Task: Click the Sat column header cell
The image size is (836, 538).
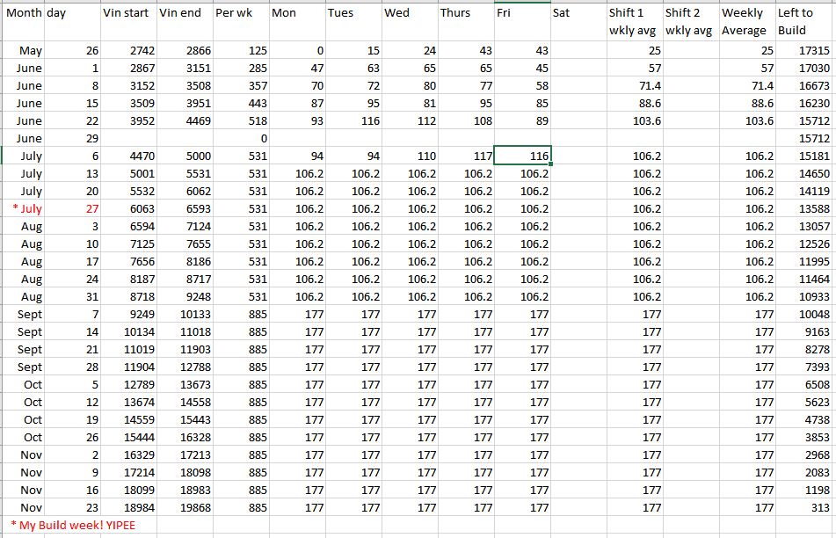Action: 578,21
